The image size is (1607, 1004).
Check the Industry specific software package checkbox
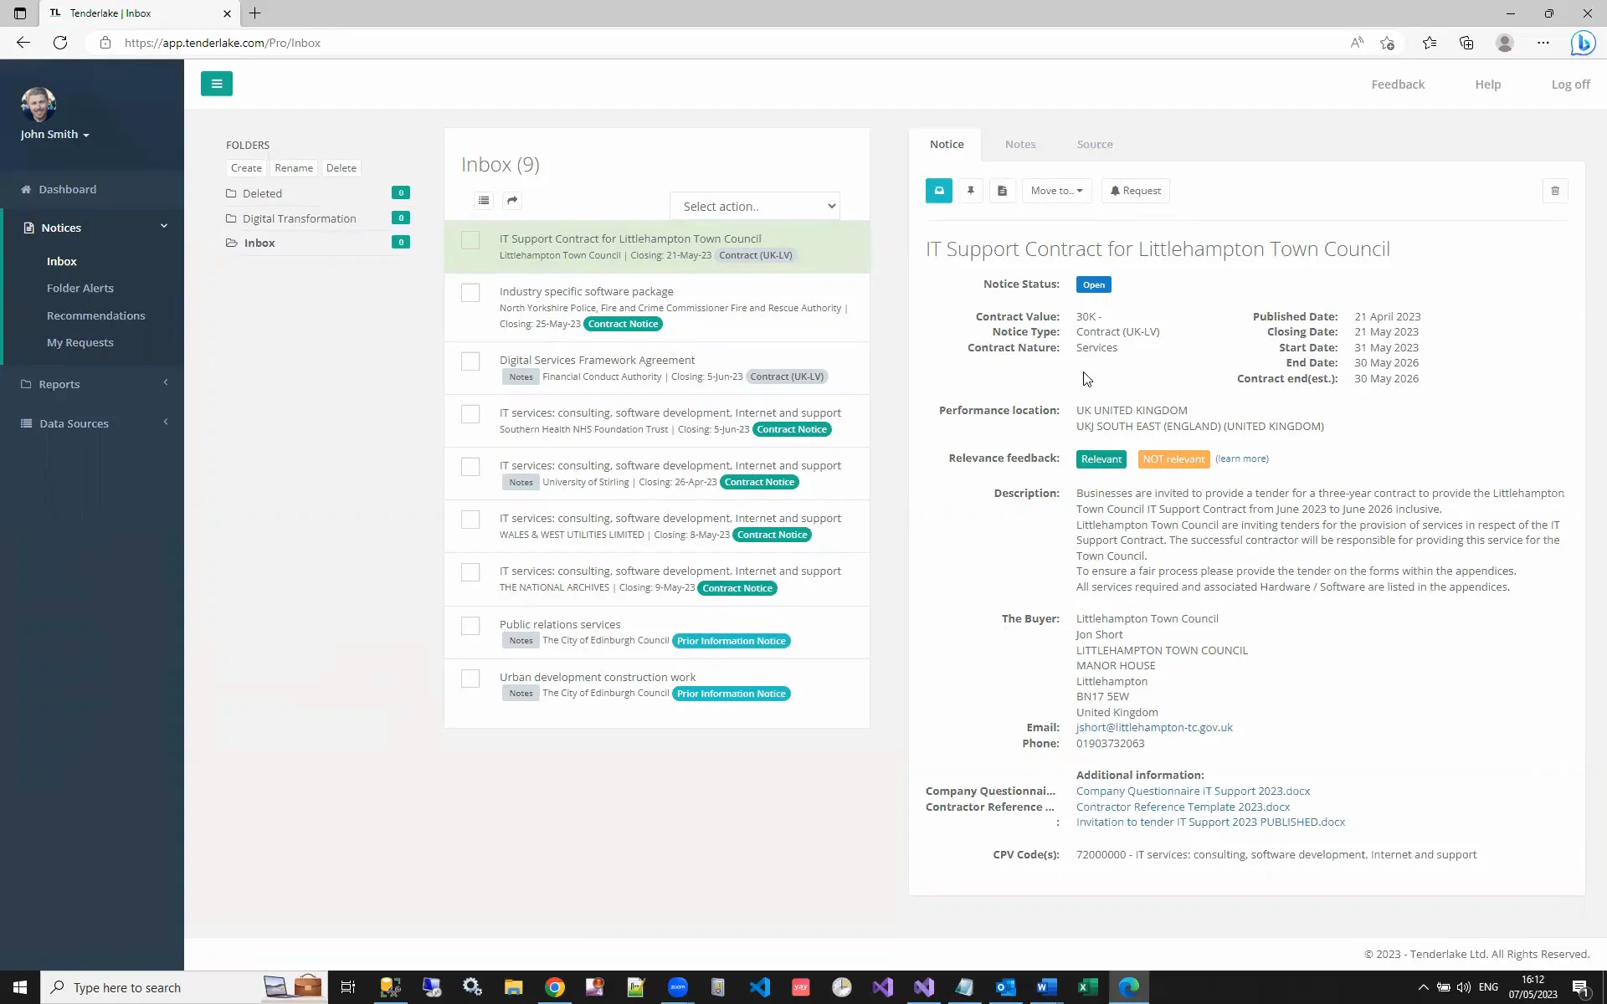470,293
